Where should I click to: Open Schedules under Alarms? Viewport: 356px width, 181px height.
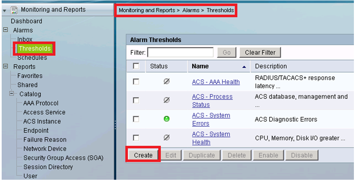(32, 58)
